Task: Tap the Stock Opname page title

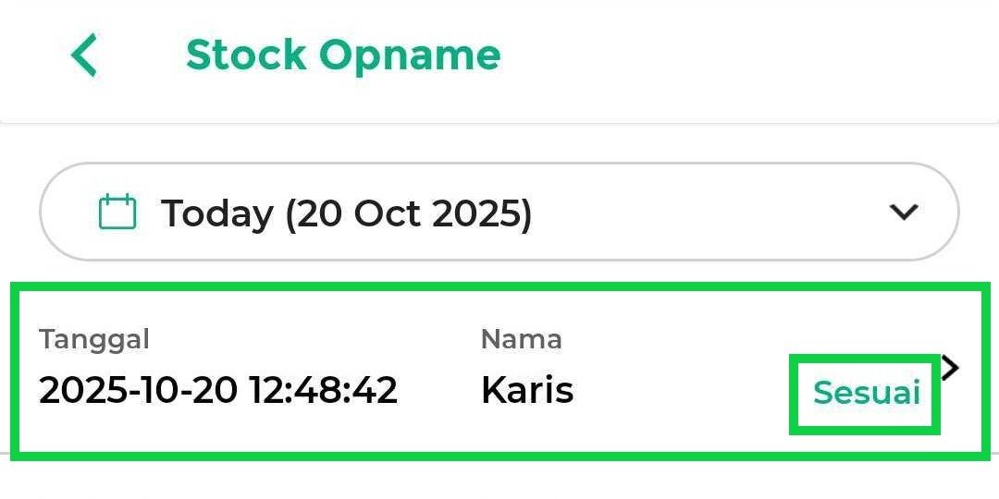Action: (x=343, y=55)
